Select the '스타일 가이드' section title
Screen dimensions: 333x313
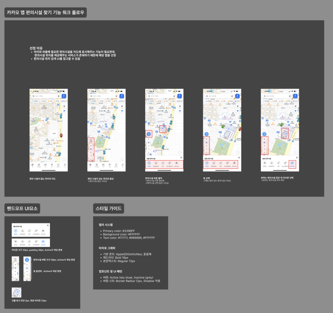pos(109,208)
